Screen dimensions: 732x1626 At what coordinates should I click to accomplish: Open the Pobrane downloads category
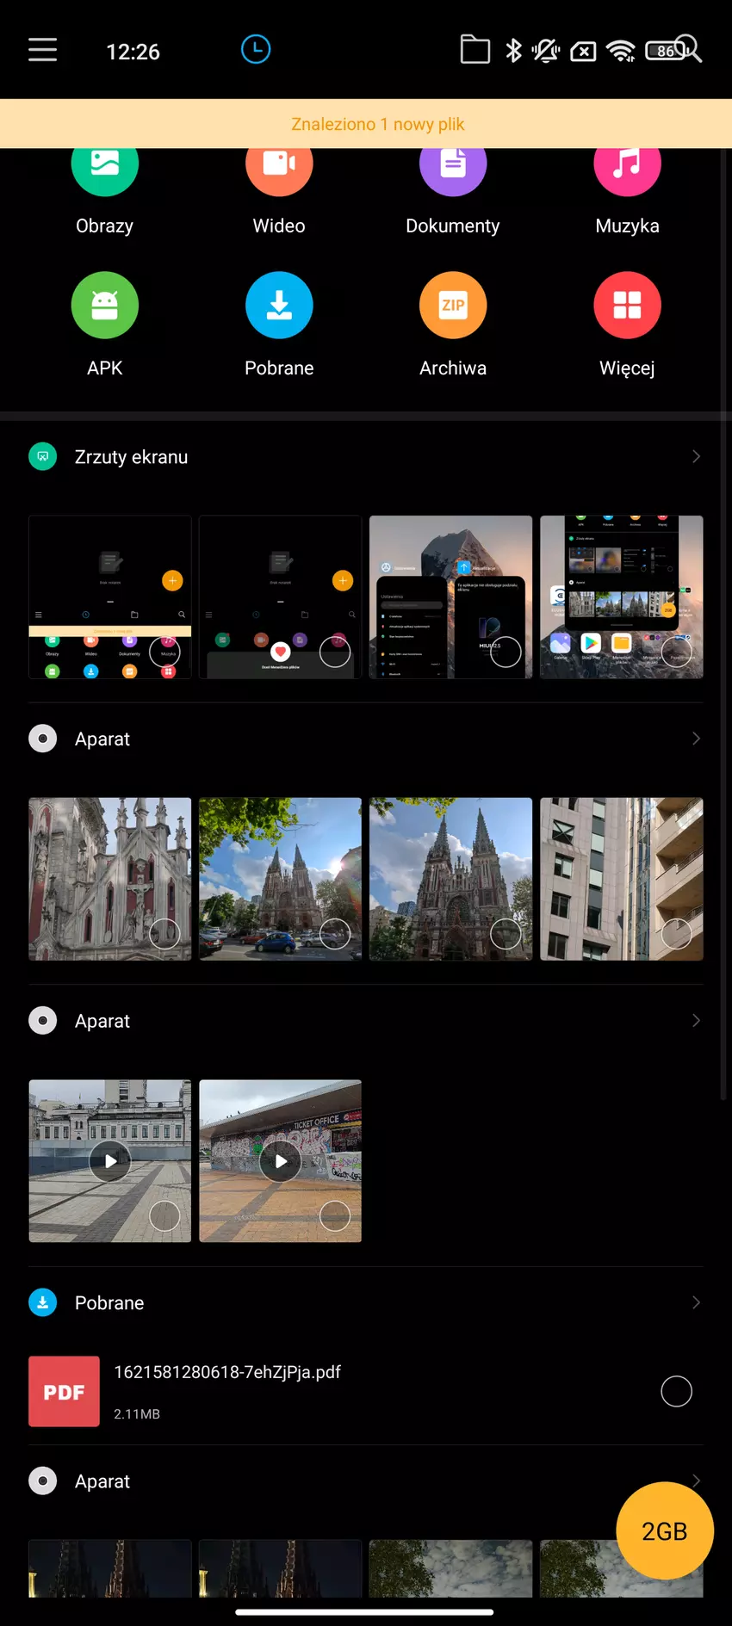(x=279, y=324)
